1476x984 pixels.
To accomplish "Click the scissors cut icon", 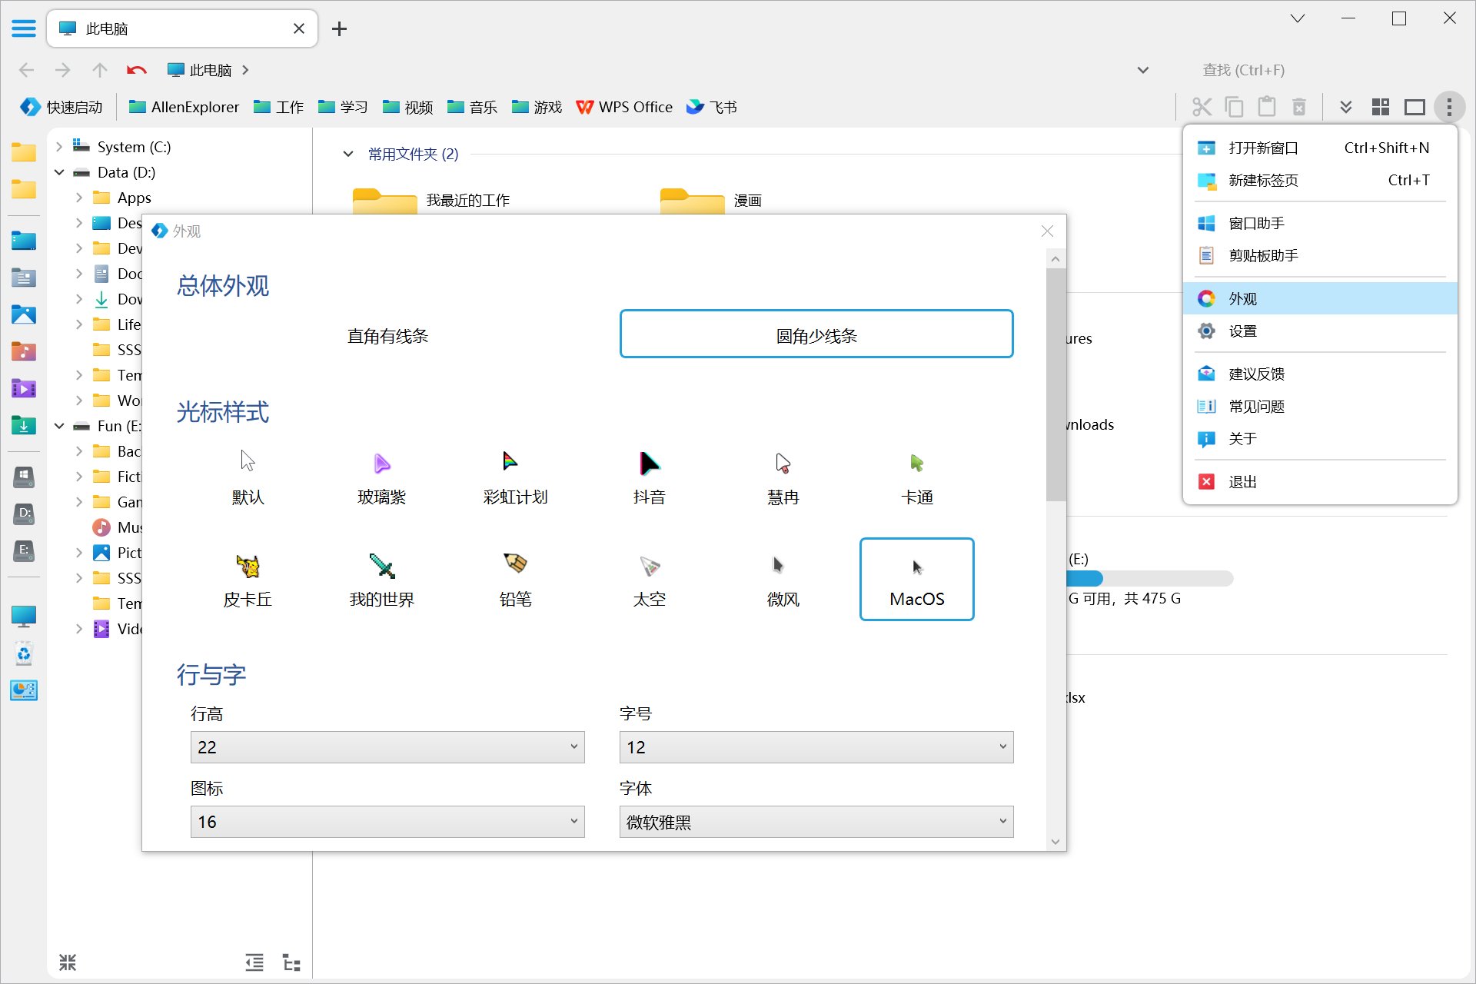I will tap(1202, 107).
